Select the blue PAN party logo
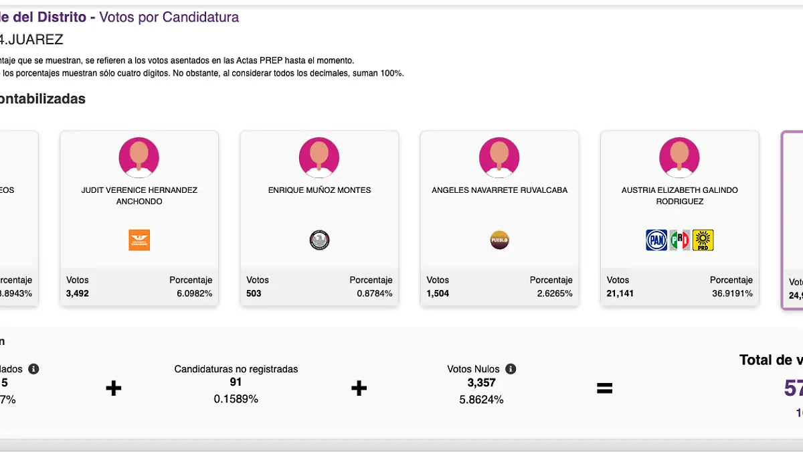The image size is (803, 452). (656, 240)
